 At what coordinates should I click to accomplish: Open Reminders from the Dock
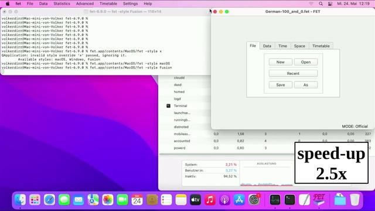click(166, 199)
